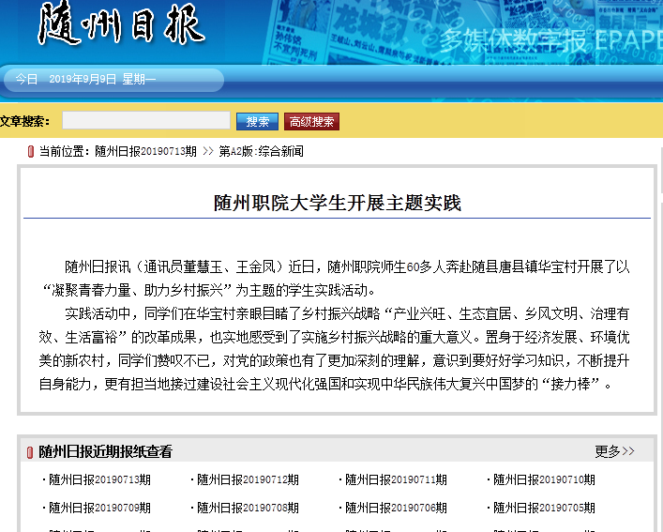The width and height of the screenshot is (663, 532).
Task: Open 高级搜索 advanced search
Action: coord(311,122)
